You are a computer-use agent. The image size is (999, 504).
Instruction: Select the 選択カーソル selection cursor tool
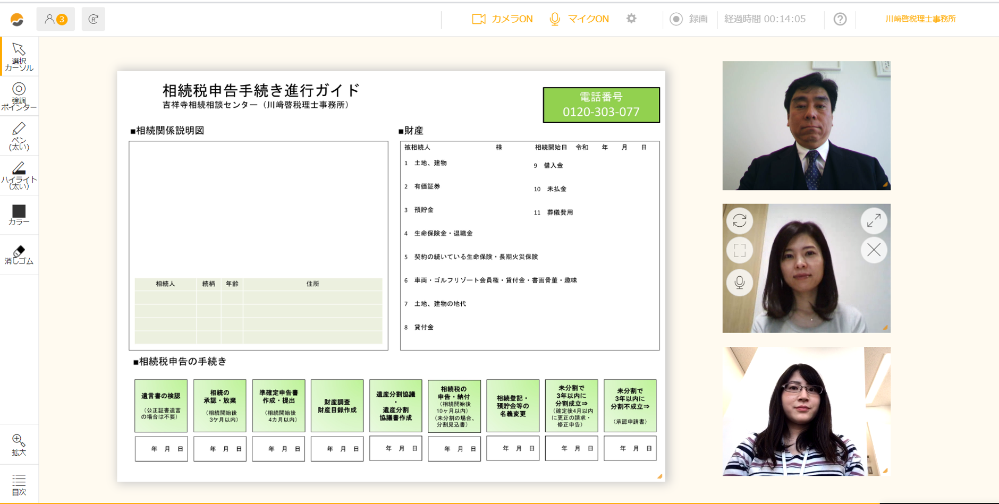(x=19, y=56)
